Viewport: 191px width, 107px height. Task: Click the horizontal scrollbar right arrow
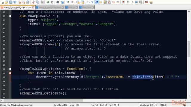(186, 100)
